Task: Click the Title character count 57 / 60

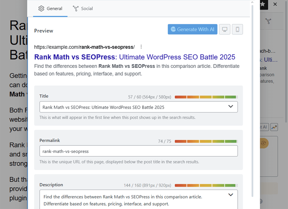Action: point(149,97)
